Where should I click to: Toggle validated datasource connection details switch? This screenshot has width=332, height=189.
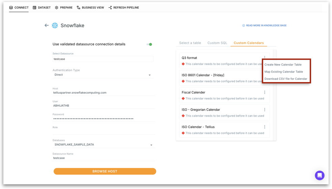click(x=149, y=44)
